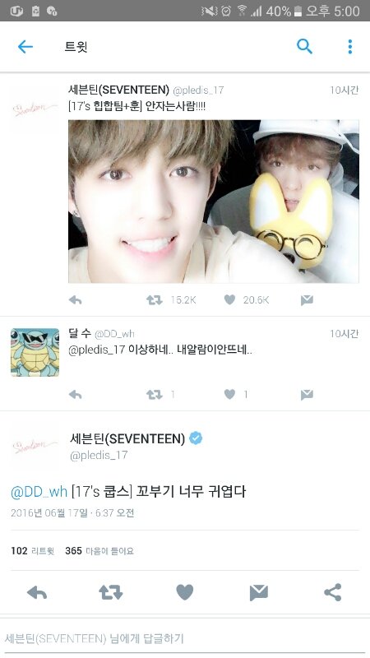Open search with the magnifier icon
Screen dimensions: 370x658
click(304, 47)
